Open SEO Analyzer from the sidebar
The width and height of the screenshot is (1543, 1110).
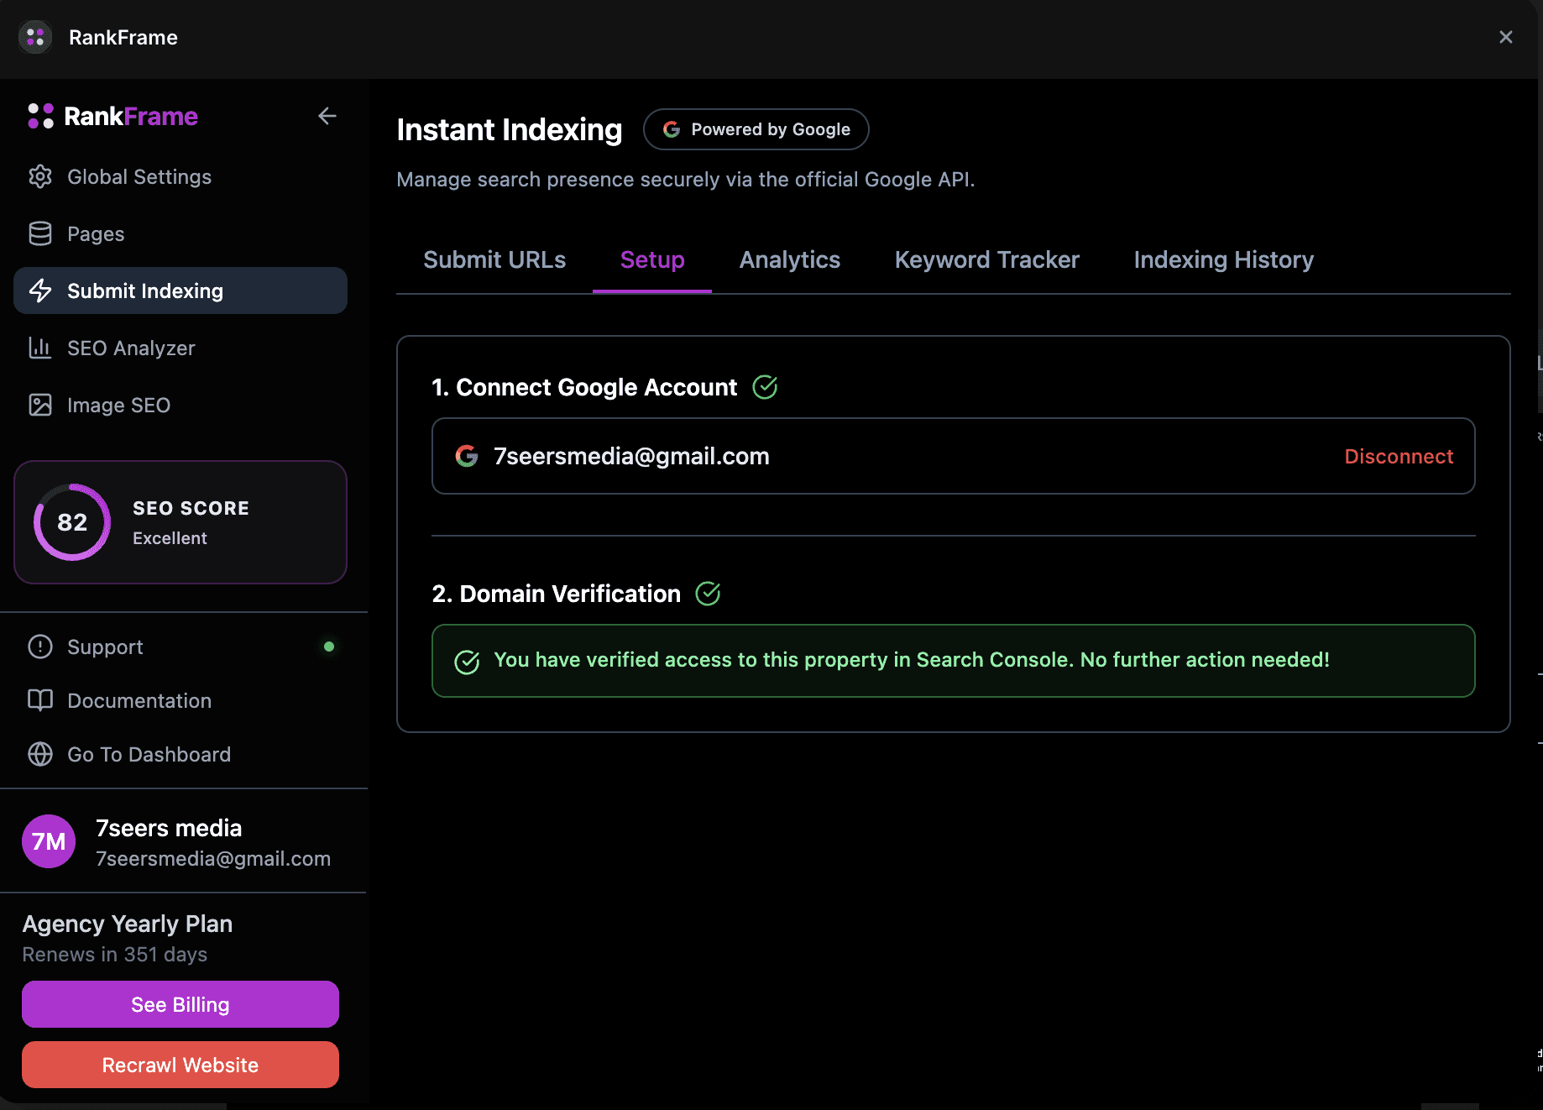click(180, 348)
